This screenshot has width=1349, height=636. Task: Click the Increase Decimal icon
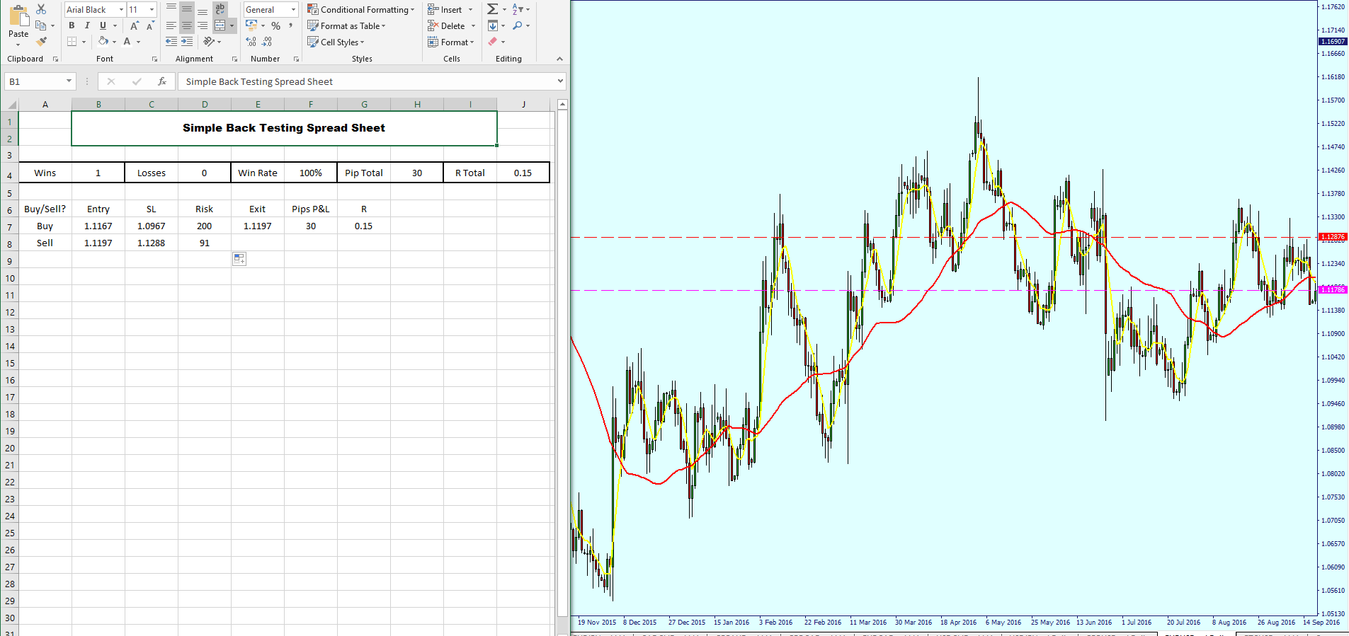(251, 42)
